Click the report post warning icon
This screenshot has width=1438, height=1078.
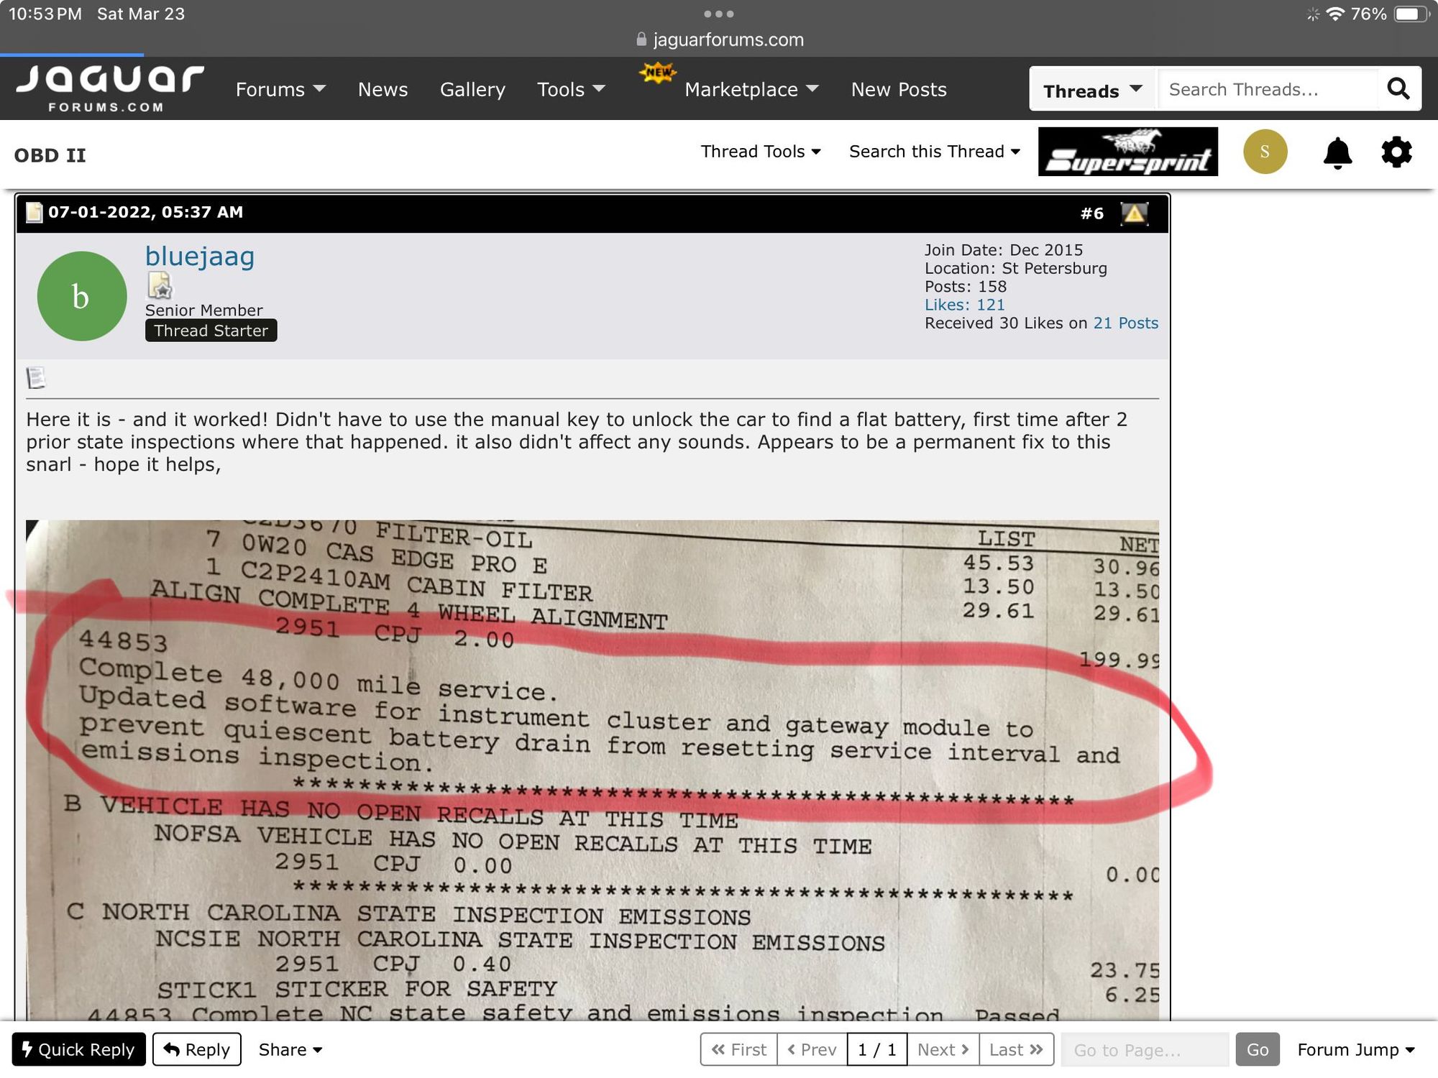(1135, 213)
